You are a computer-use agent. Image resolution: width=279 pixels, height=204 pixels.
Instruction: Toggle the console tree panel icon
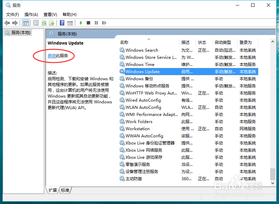26,23
